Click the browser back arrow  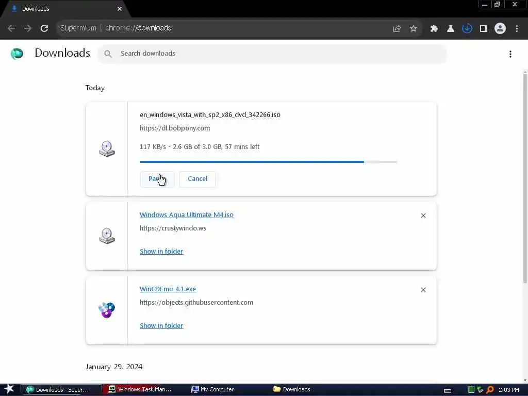pos(11,28)
